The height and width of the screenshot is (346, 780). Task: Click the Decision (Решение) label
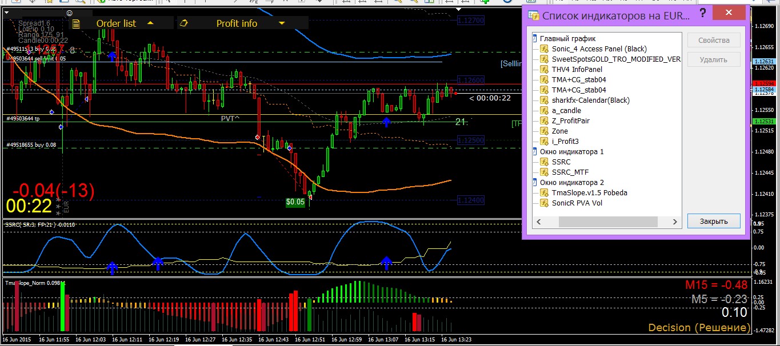[699, 328]
